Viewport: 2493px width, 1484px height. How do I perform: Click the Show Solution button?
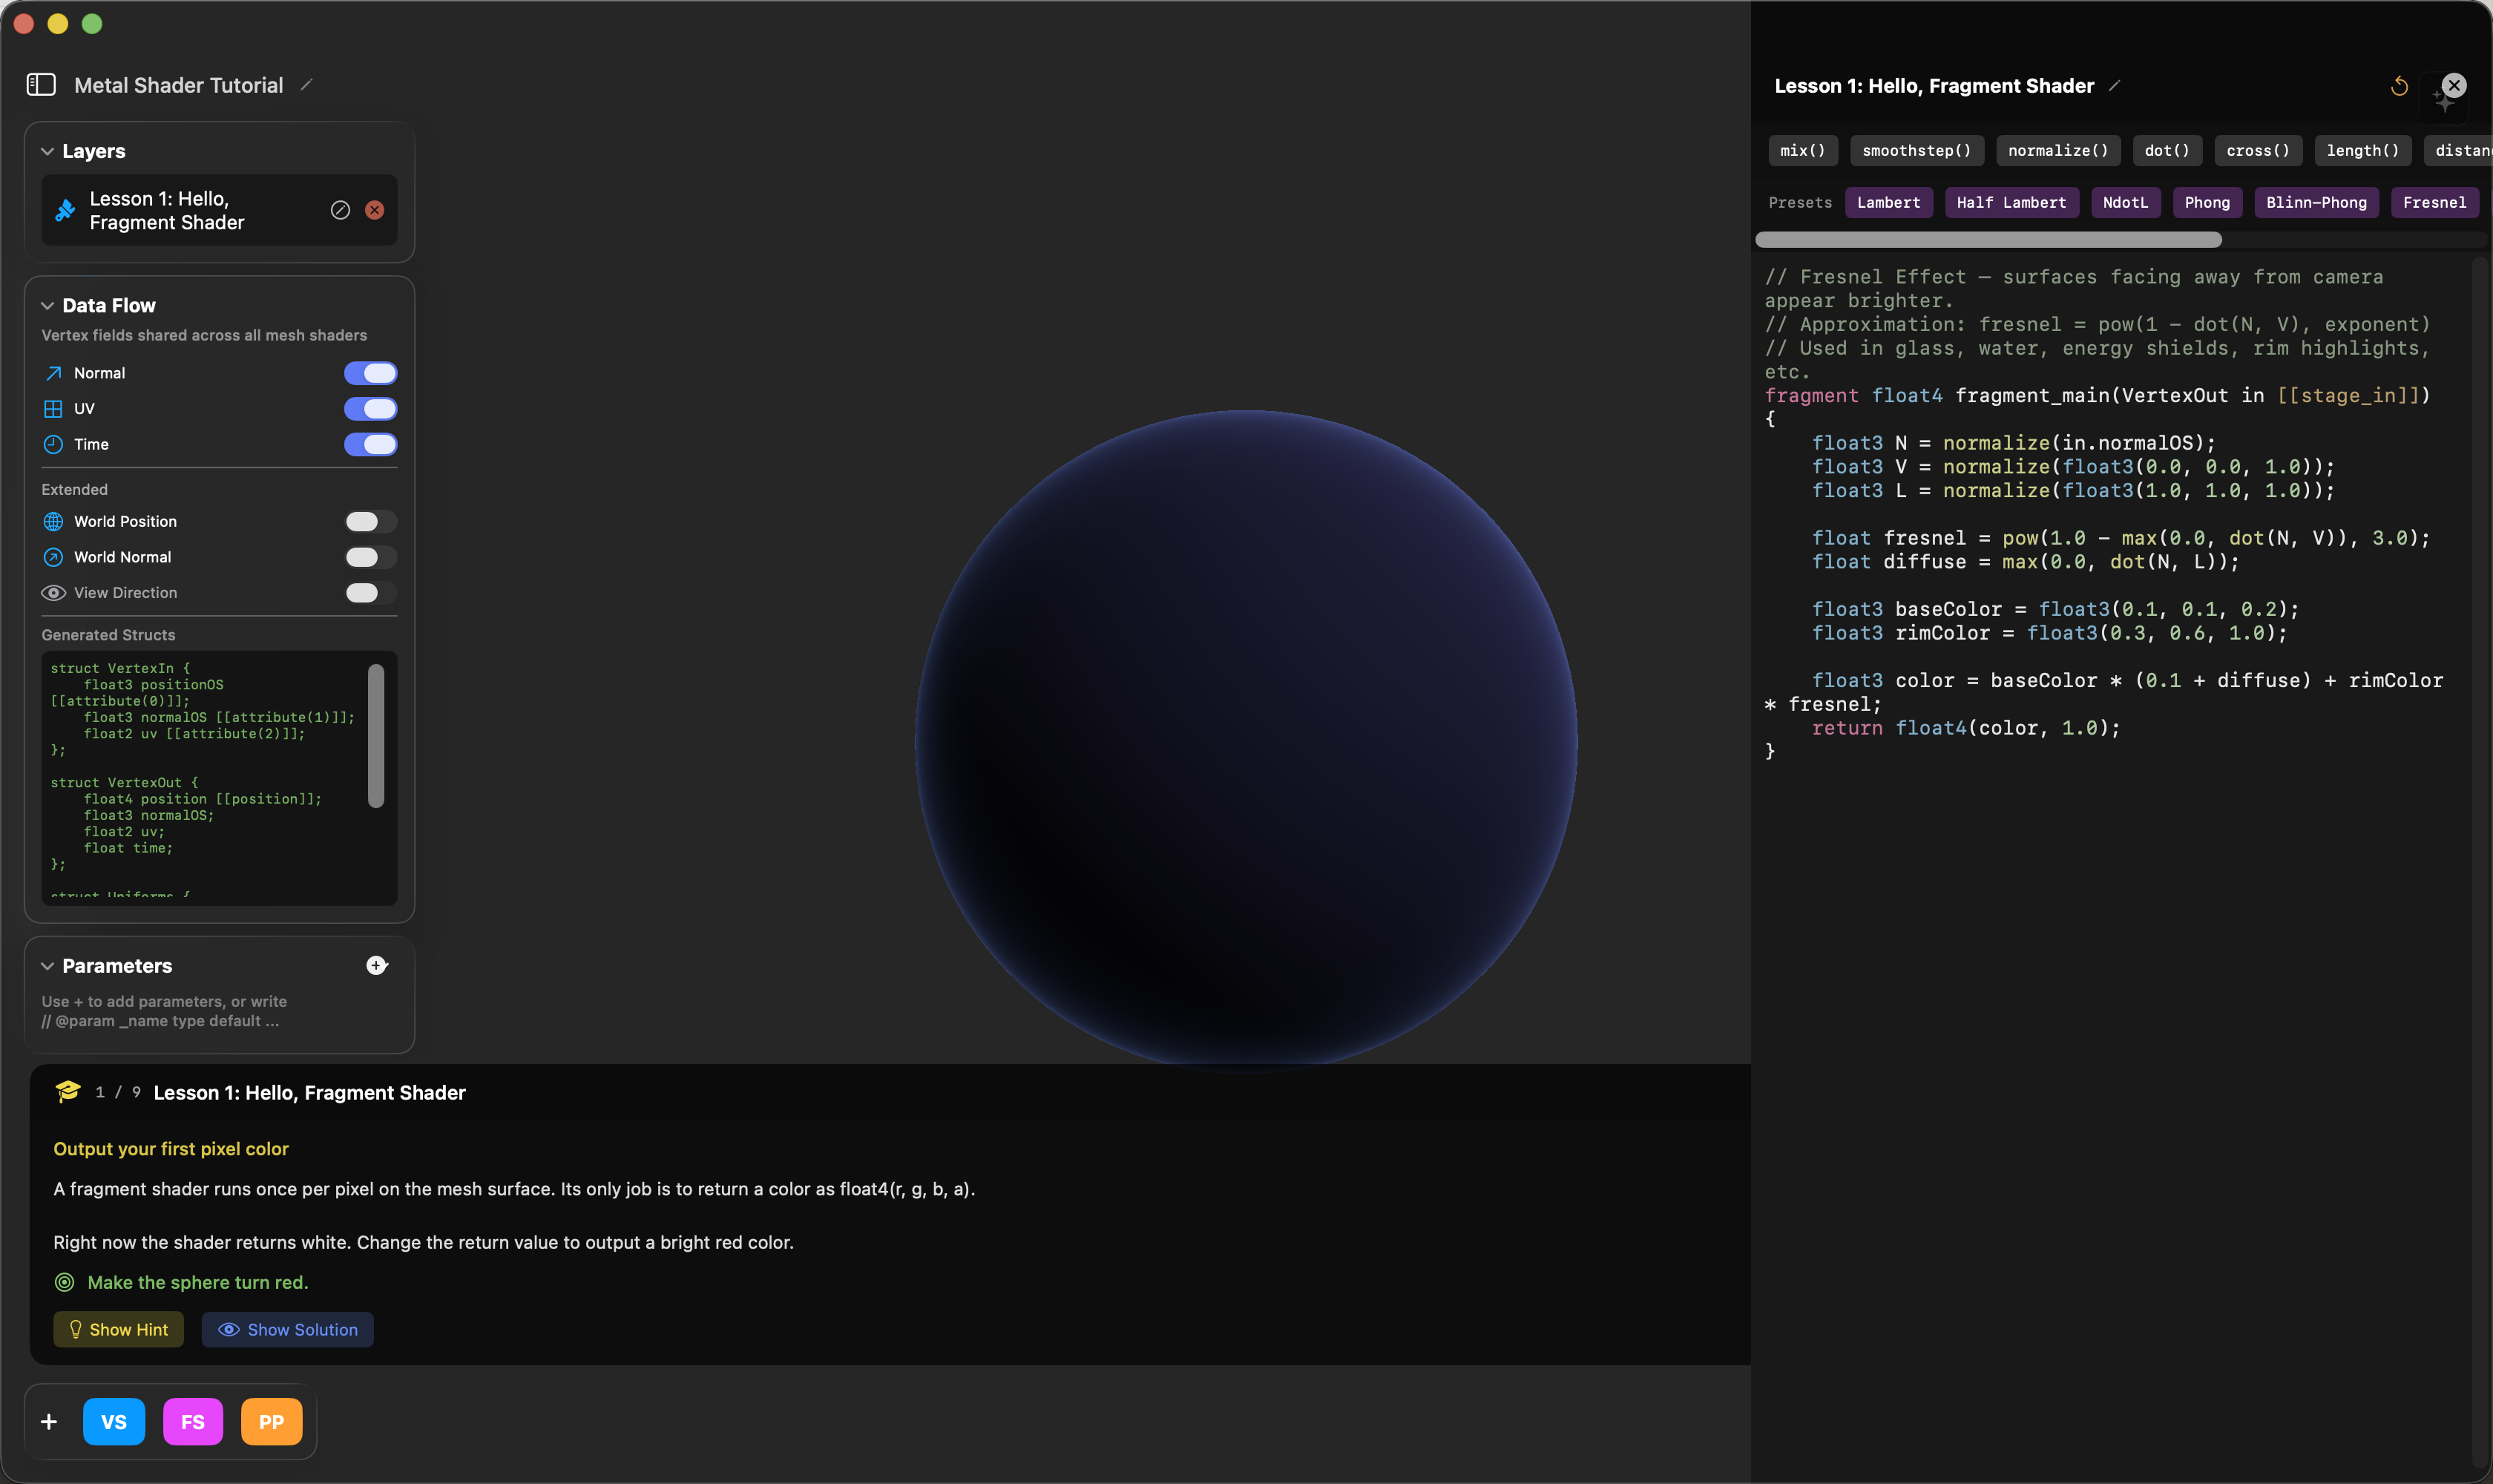click(288, 1330)
